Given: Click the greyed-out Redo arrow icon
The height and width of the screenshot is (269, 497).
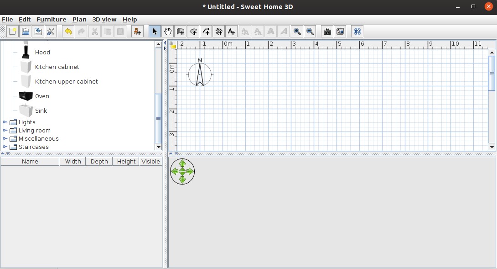Looking at the screenshot, I should (x=81, y=32).
